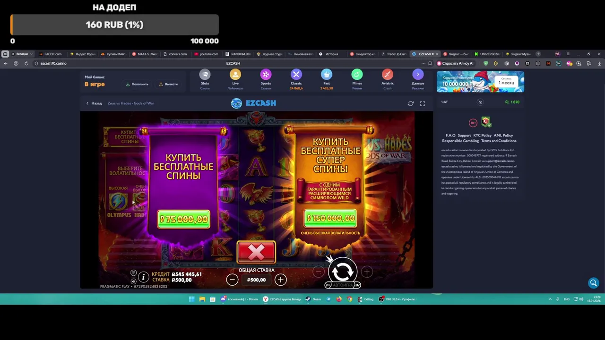Open the Aviatrix crash game icon
Screen dimensions: 605x340
click(387, 75)
